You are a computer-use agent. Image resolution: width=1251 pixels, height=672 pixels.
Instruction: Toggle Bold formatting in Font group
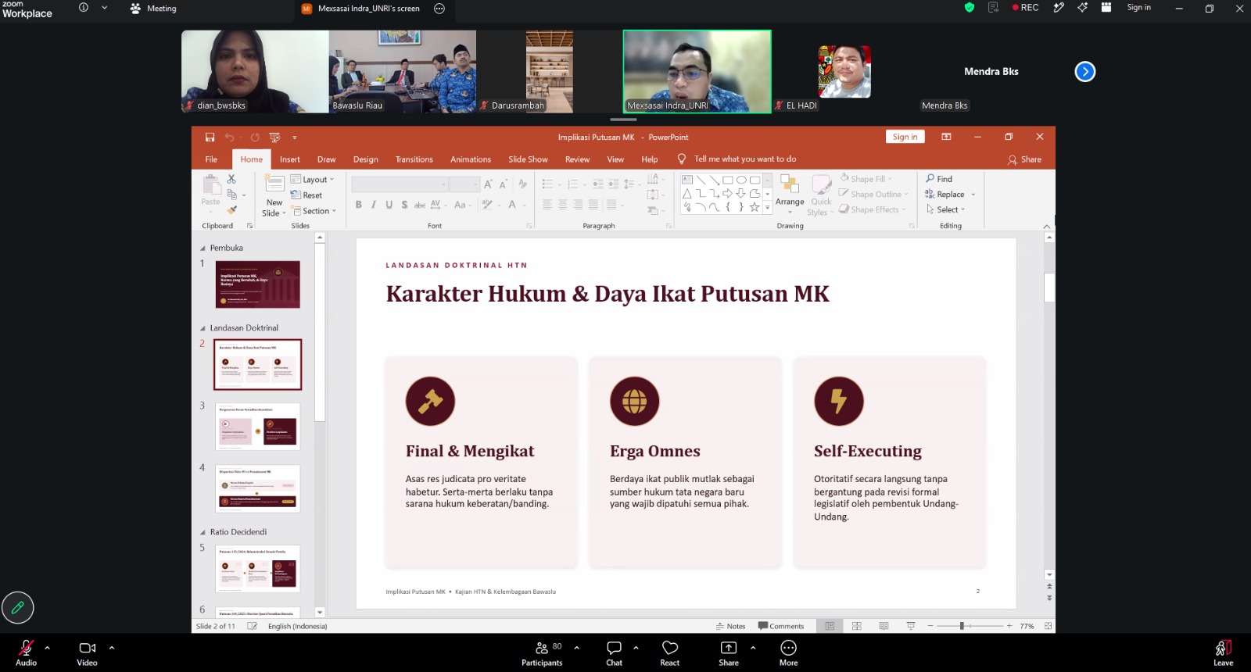(x=359, y=205)
